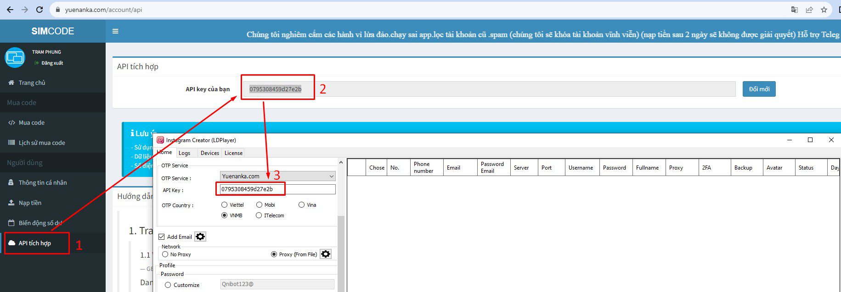Select Vina OTP country radio

click(301, 205)
